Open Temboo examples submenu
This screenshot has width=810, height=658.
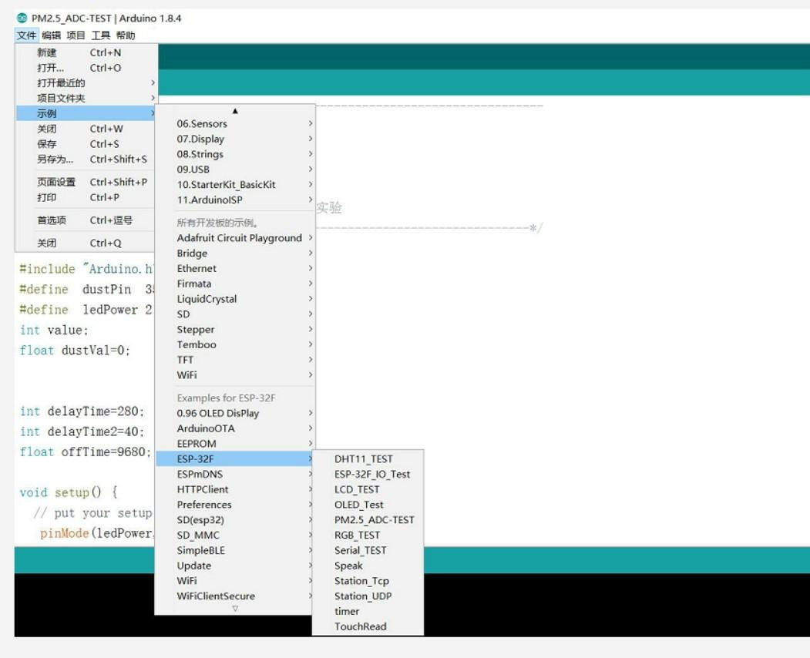pyautogui.click(x=235, y=344)
